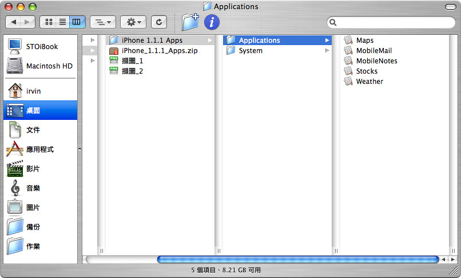Select the MobileMail application
This screenshot has width=461, height=278.
pyautogui.click(x=373, y=51)
